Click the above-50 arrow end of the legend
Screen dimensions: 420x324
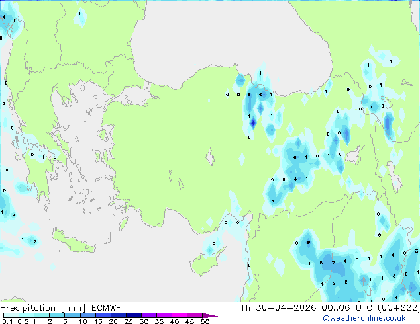coord(210,315)
